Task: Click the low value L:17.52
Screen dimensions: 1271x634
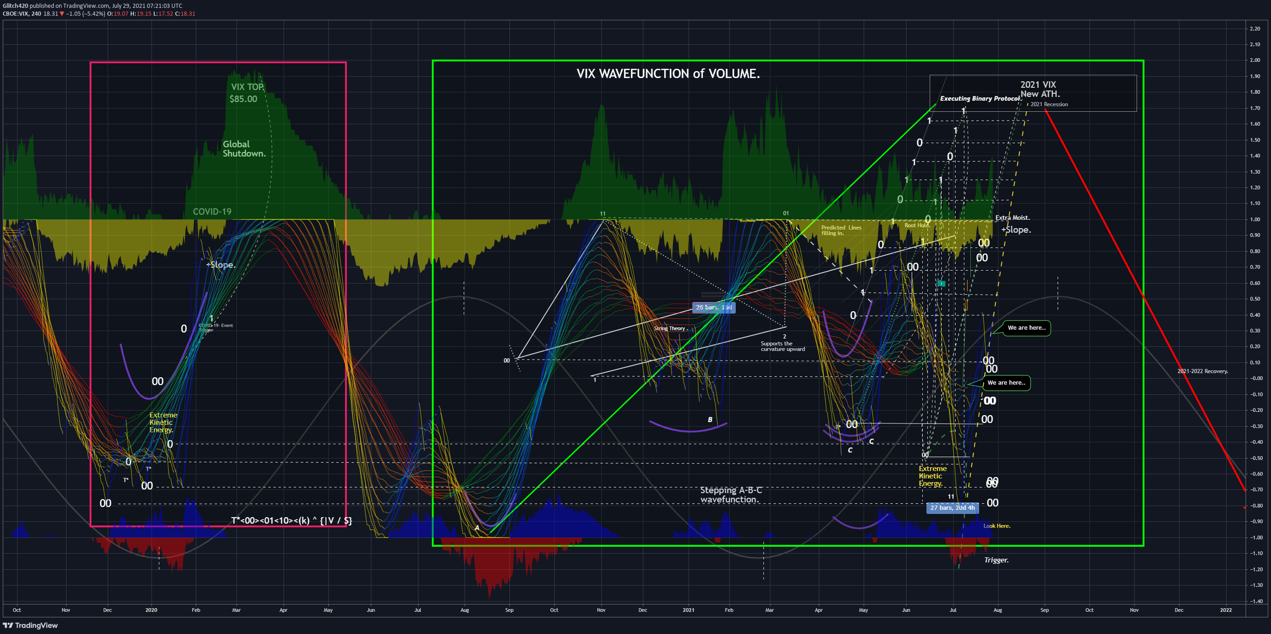Action: (x=163, y=14)
